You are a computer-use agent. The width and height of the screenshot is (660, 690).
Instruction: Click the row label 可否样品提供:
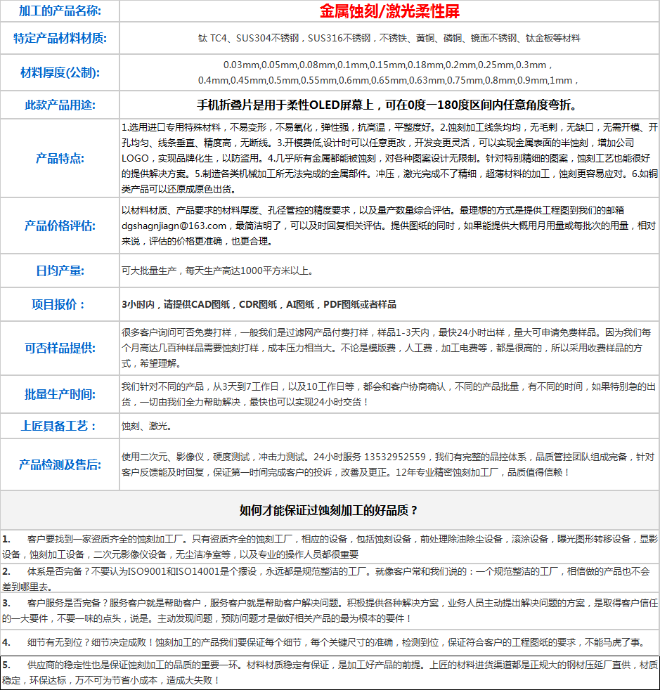pos(60,348)
